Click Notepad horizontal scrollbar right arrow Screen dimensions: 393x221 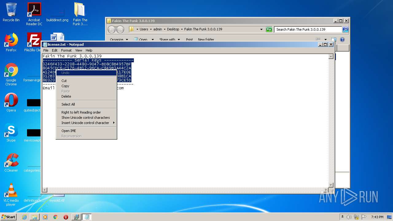click(x=326, y=190)
